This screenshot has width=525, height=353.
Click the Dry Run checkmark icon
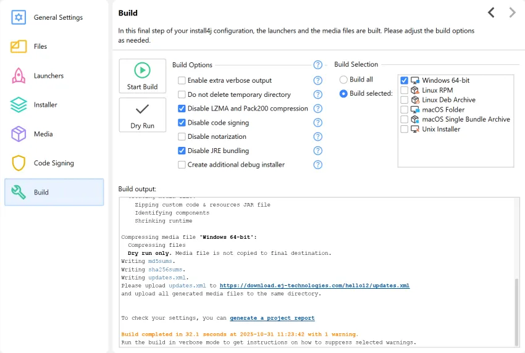142,109
